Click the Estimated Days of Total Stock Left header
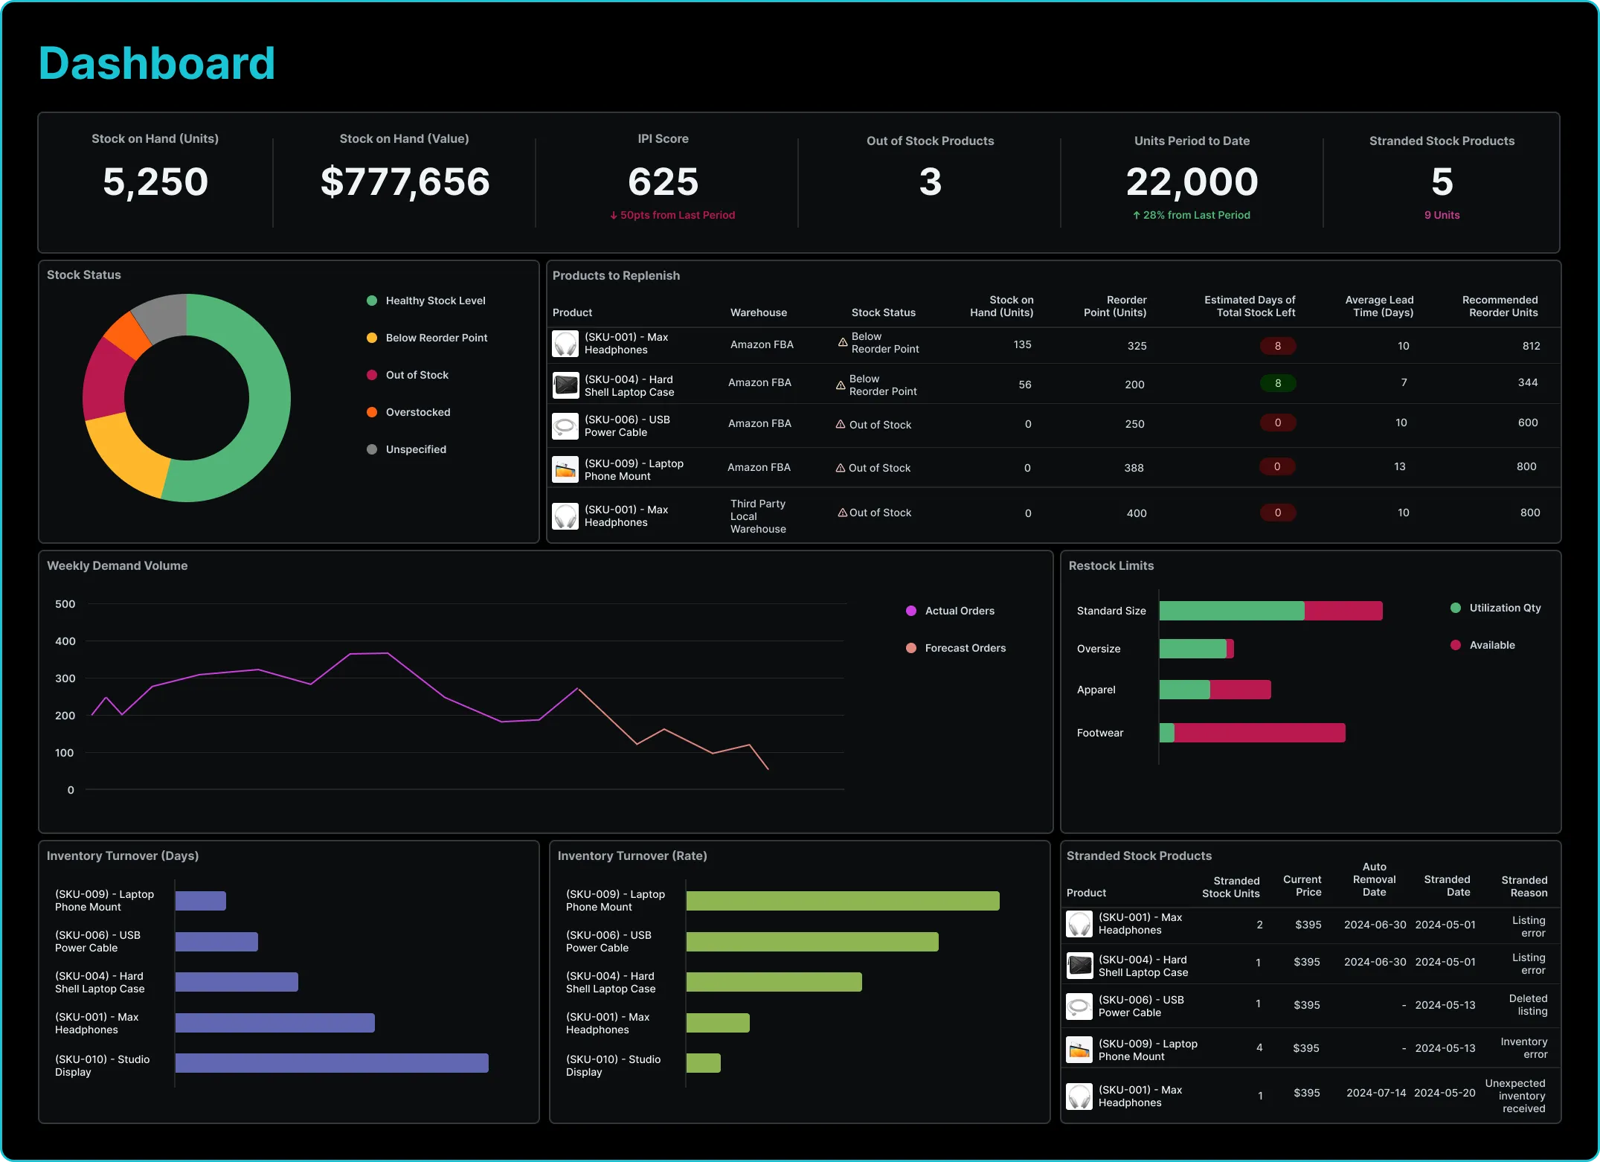1600x1162 pixels. tap(1250, 306)
